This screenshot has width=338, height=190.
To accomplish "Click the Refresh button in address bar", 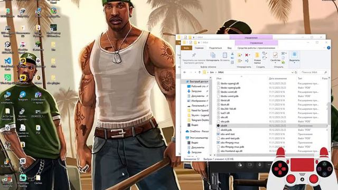I will [296, 72].
